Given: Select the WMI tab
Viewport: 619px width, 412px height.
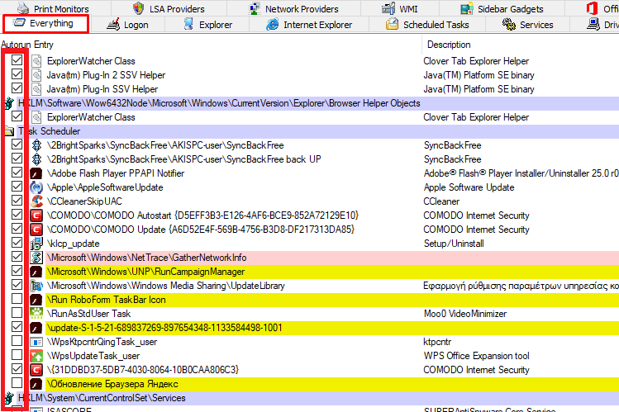Looking at the screenshot, I should coord(400,9).
